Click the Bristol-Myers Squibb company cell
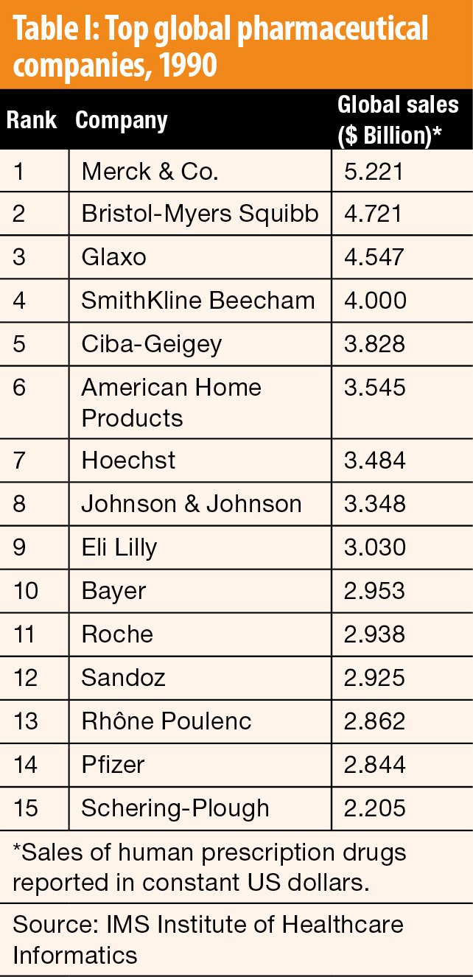The image size is (473, 977). click(x=200, y=214)
